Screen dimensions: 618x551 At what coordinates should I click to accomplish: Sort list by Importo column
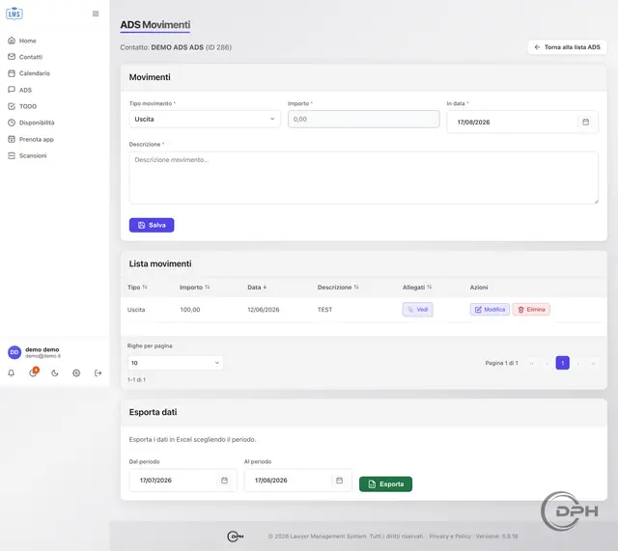pyautogui.click(x=194, y=288)
